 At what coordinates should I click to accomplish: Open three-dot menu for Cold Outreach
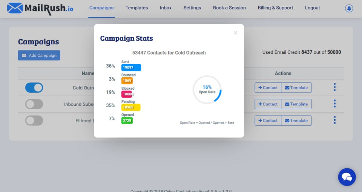(x=334, y=87)
